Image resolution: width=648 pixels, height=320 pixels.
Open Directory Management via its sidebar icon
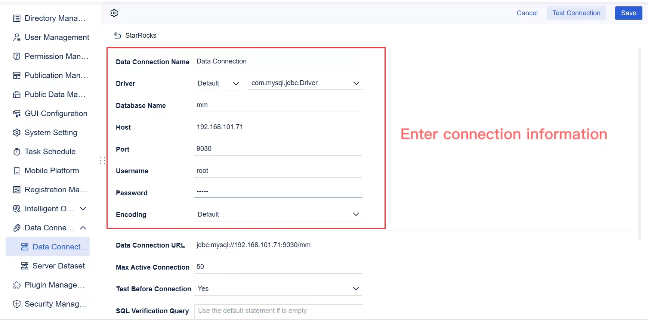click(17, 18)
